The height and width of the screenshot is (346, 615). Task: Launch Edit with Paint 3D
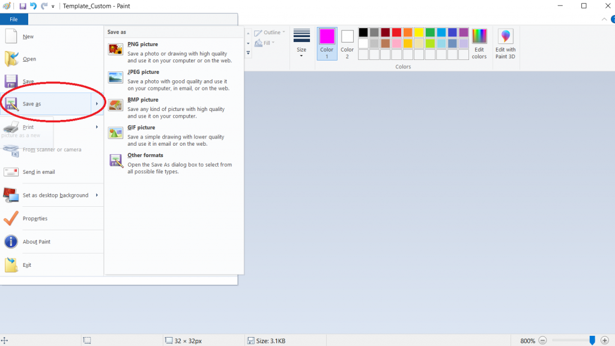point(505,44)
